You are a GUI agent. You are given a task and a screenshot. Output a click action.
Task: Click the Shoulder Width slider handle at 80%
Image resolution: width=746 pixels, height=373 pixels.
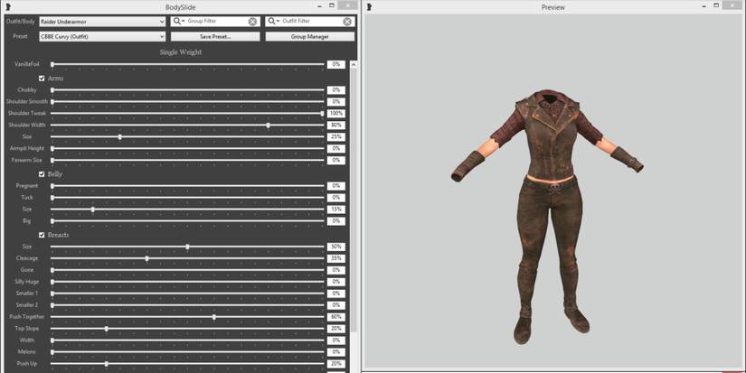click(x=269, y=126)
